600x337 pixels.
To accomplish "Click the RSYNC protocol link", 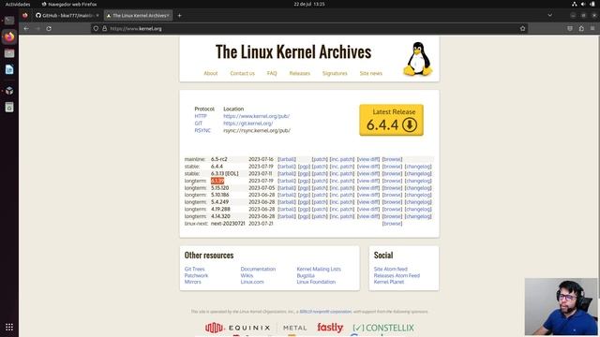I will click(x=202, y=131).
